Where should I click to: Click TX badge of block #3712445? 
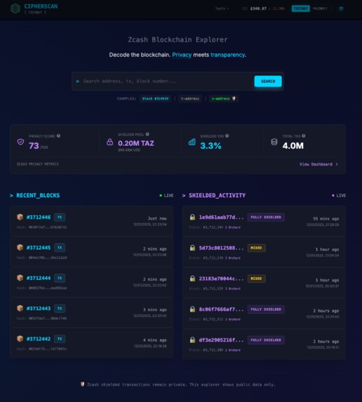point(60,248)
